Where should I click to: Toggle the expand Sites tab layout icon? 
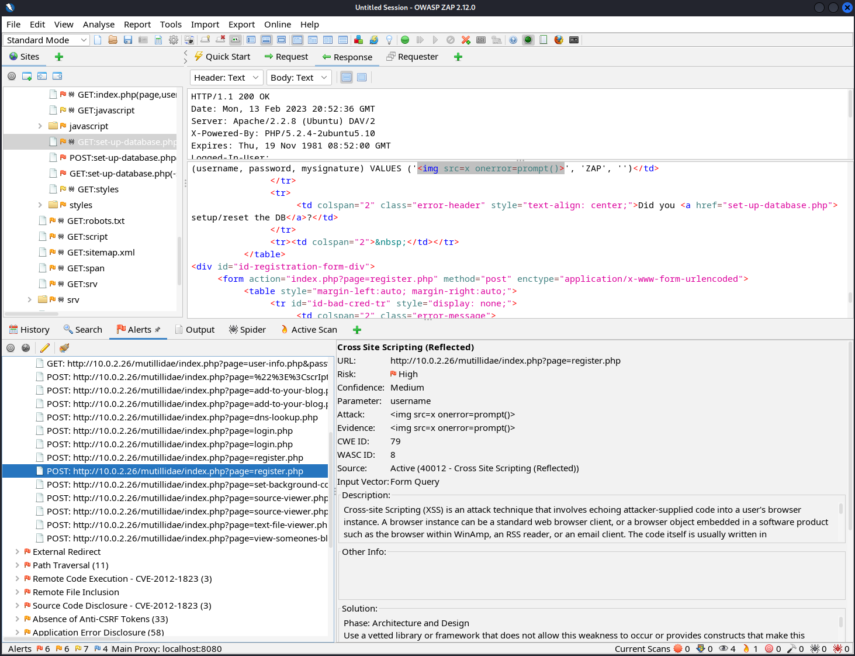tap(251, 40)
